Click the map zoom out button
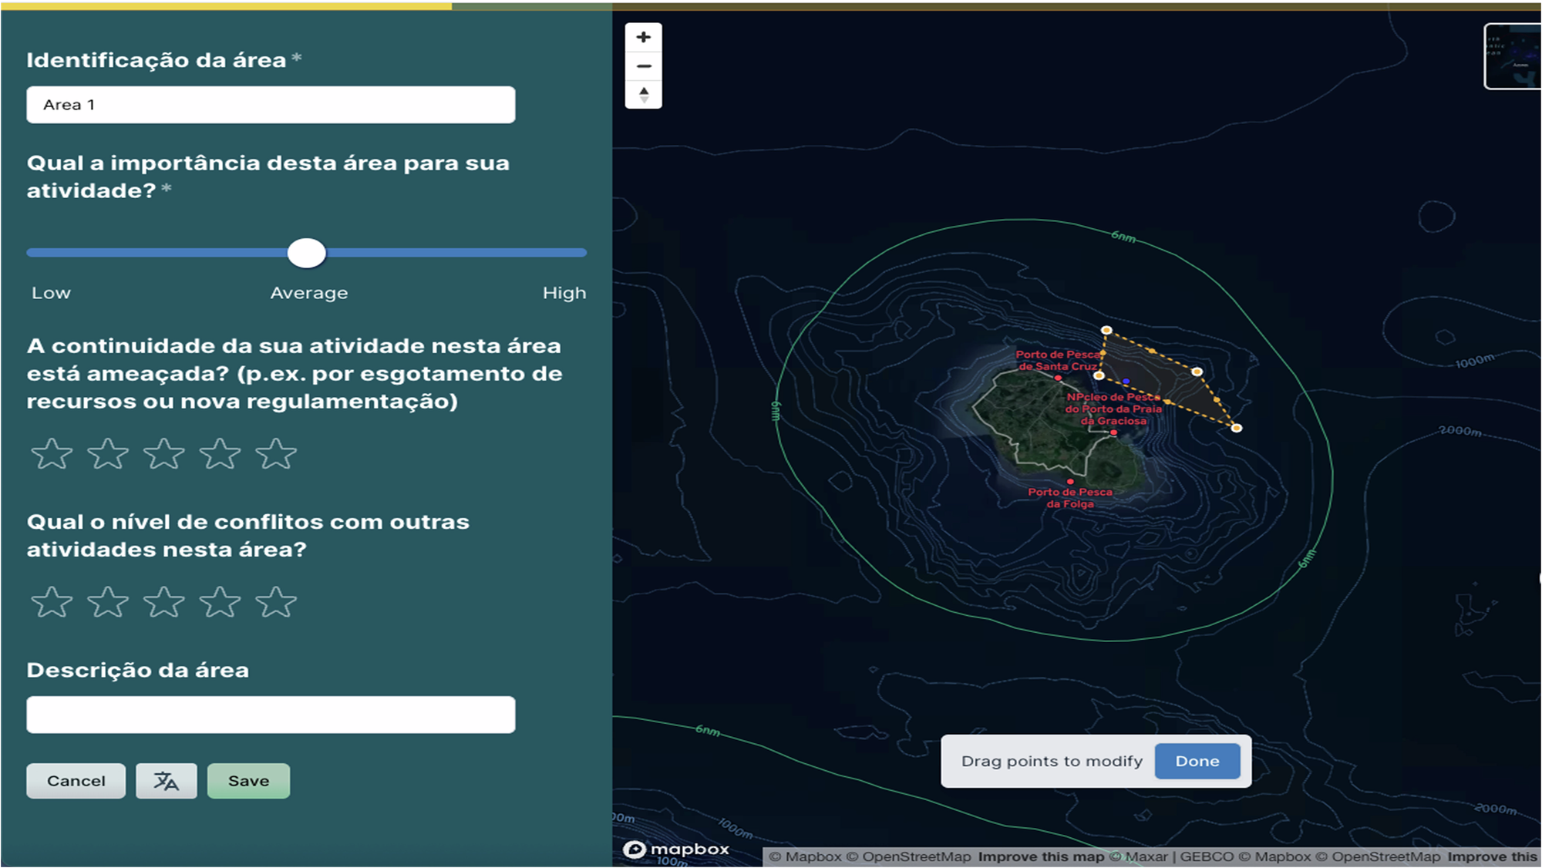Image resolution: width=1542 pixels, height=868 pixels. coord(644,66)
